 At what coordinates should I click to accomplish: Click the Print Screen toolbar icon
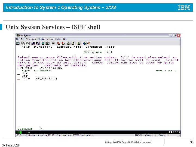coord(18,43)
